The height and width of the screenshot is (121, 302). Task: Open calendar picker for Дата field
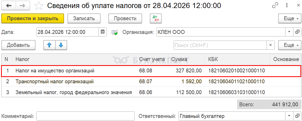103,32
